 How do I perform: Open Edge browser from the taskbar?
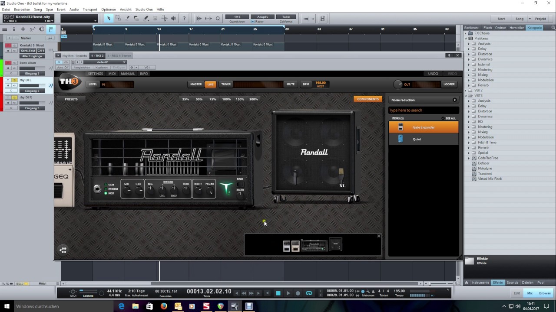(122, 306)
